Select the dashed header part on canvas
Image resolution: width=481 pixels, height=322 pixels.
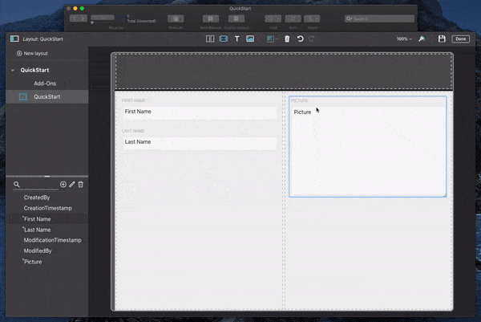coord(284,71)
